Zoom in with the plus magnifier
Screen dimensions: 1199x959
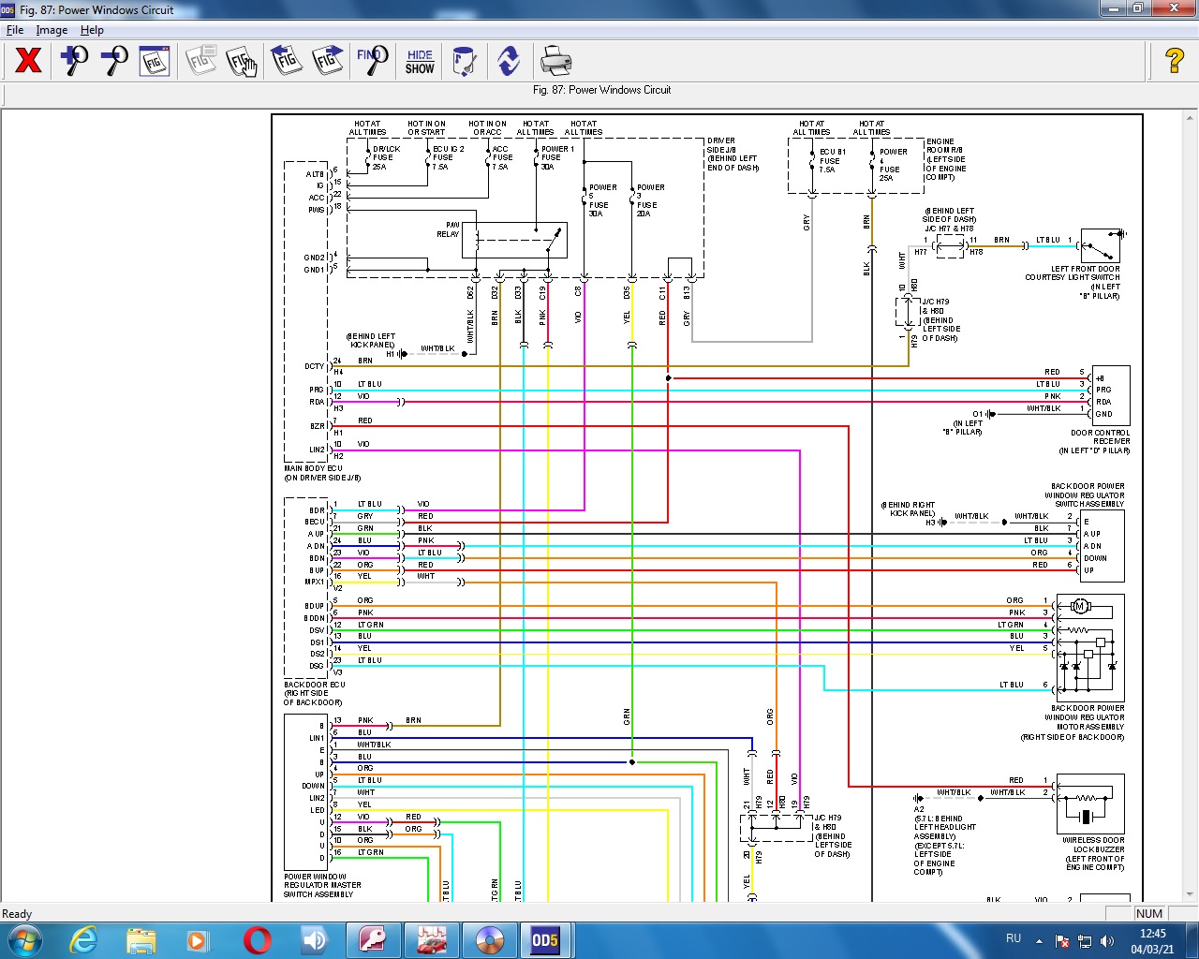(73, 61)
